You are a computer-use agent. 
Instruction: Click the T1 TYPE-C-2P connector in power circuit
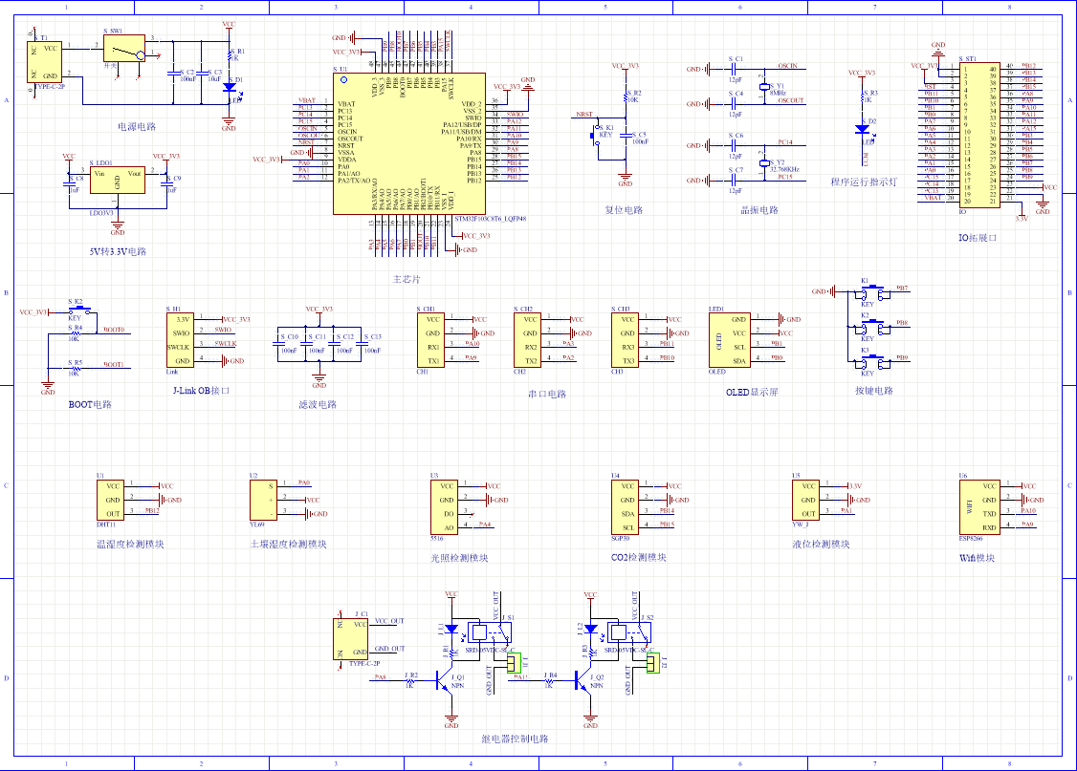point(45,62)
